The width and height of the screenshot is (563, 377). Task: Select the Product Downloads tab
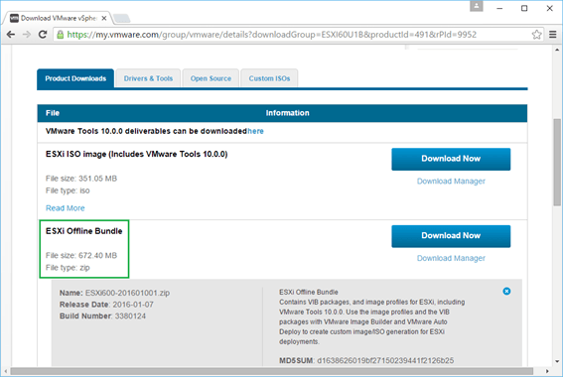coord(75,78)
